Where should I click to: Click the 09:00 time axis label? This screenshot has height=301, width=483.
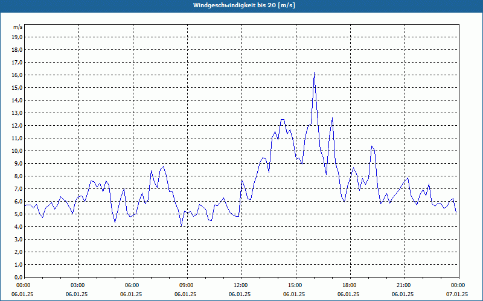click(x=187, y=285)
